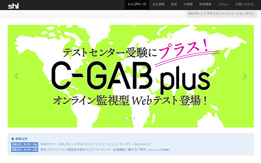The width and height of the screenshot is (261, 163).
Task: Visit SHLタレントマネジメントソリューションサイト link
Action: [x=221, y=14]
